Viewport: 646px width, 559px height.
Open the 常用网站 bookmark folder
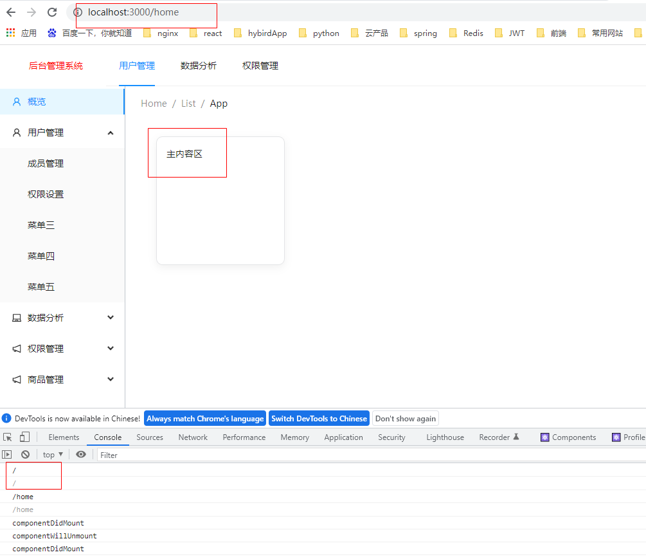tap(600, 33)
